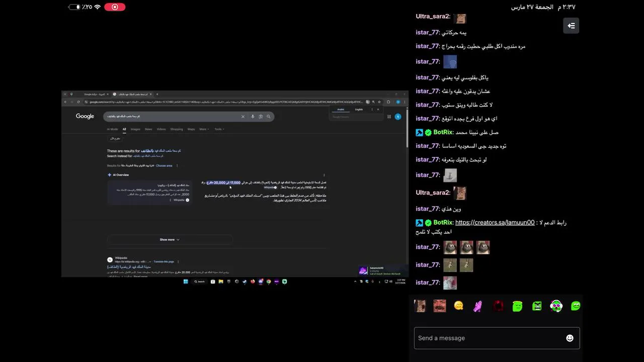Screen dimensions: 644x362
Task: Open File Explorer on the streamed taskbar
Action: pyautogui.click(x=220, y=282)
